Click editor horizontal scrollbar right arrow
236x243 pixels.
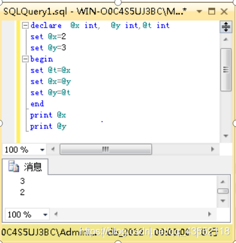[x=213, y=149]
